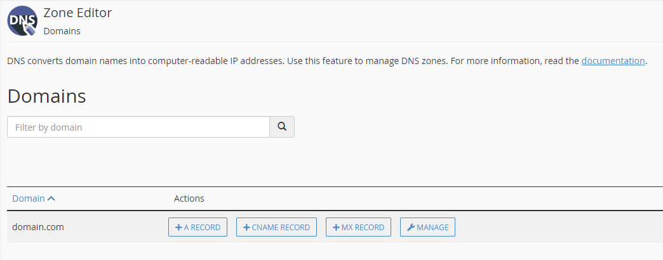Add an A RECORD for domain.com

[x=198, y=227]
